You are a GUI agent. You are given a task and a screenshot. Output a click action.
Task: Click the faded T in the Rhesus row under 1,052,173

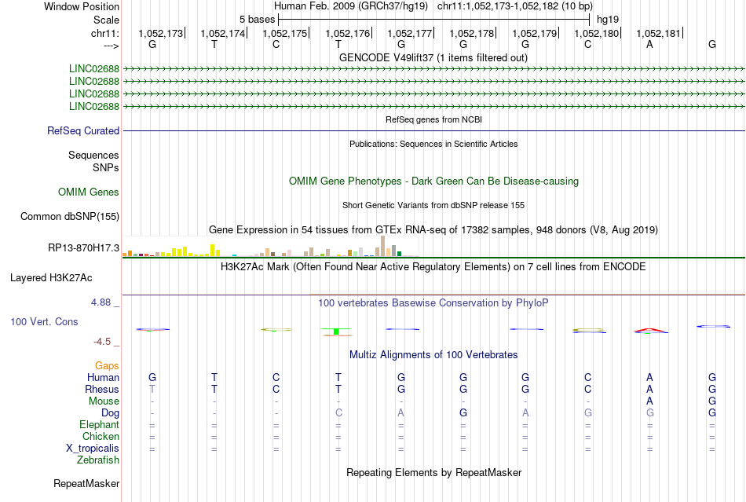[152, 389]
